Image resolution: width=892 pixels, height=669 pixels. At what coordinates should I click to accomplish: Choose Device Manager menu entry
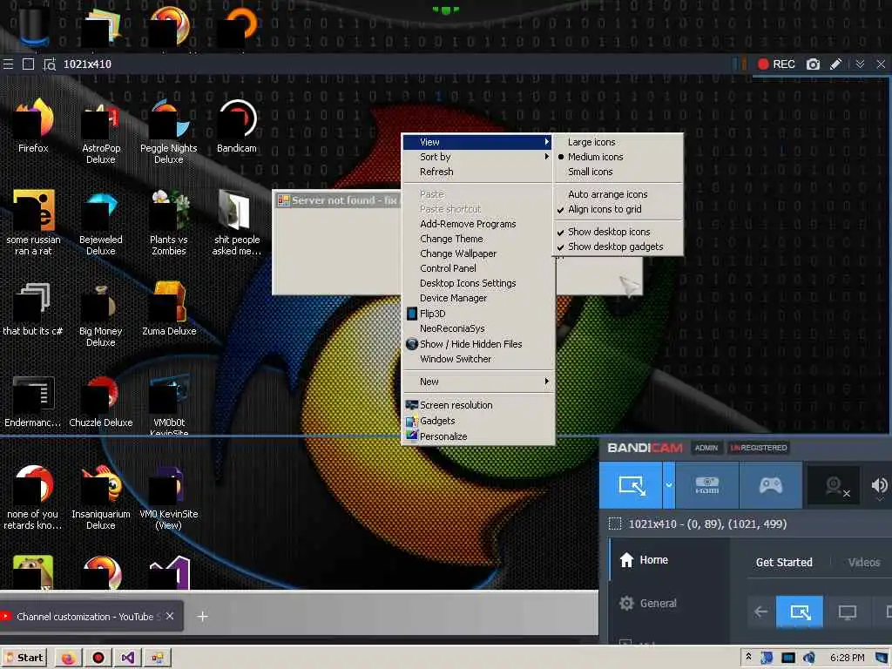[478, 298]
